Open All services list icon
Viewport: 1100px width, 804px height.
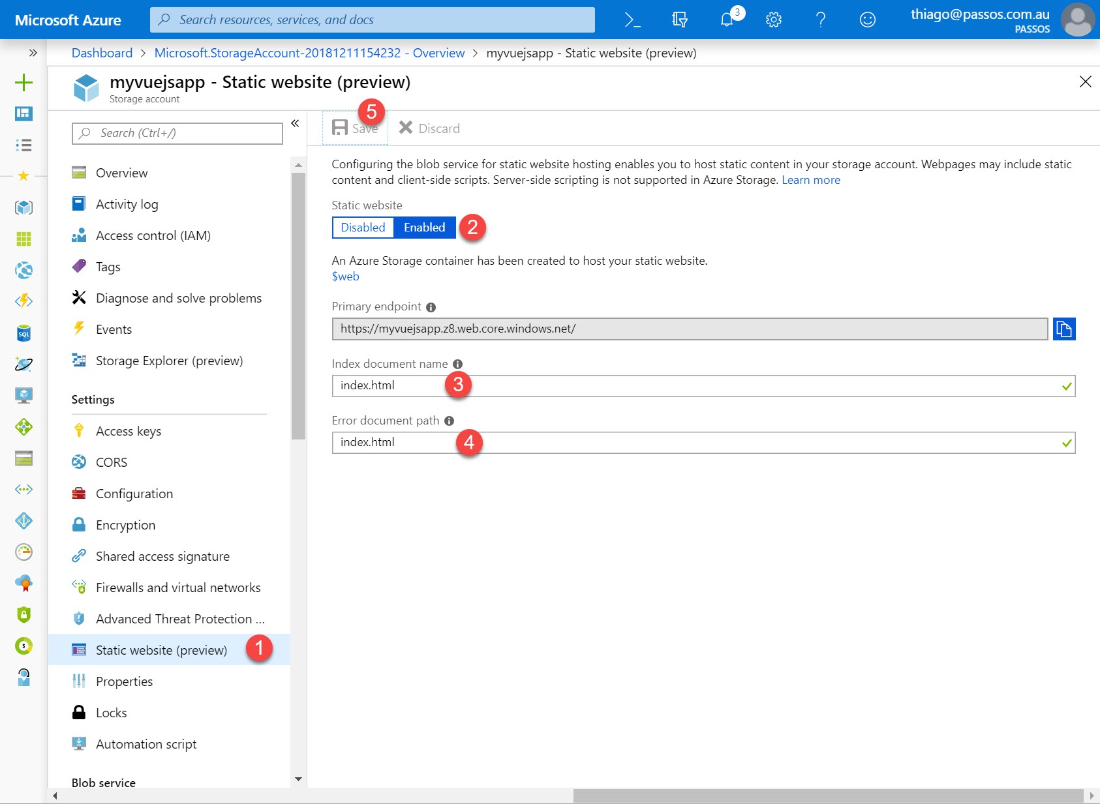point(23,145)
